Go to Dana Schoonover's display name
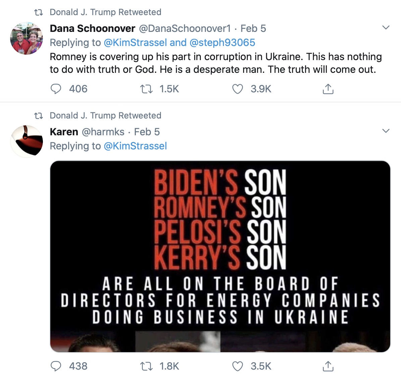This screenshot has width=401, height=378. 92,29
